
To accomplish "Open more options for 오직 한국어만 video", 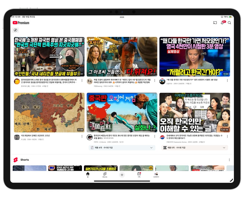I will [x=227, y=136].
